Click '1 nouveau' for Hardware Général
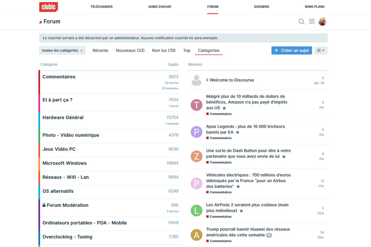371x247 pixels. 172,124
